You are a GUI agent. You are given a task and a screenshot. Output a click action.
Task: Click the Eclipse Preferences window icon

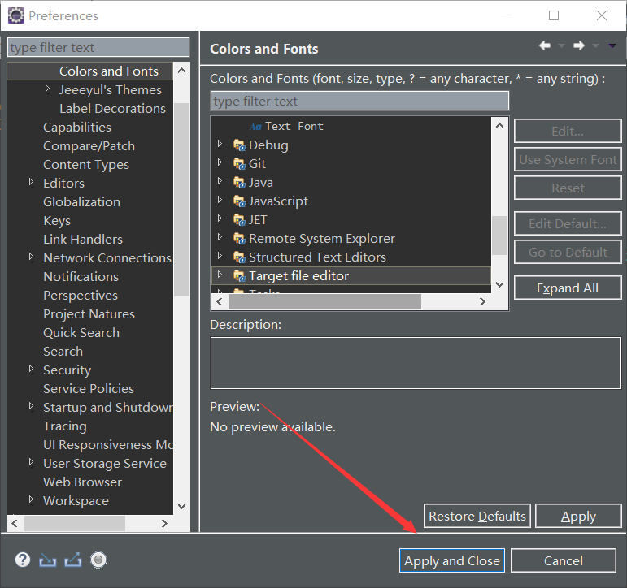coord(16,15)
